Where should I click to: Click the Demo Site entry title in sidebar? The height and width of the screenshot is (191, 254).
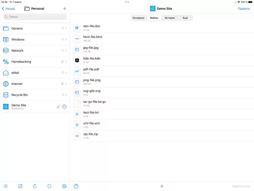pyautogui.click(x=19, y=105)
